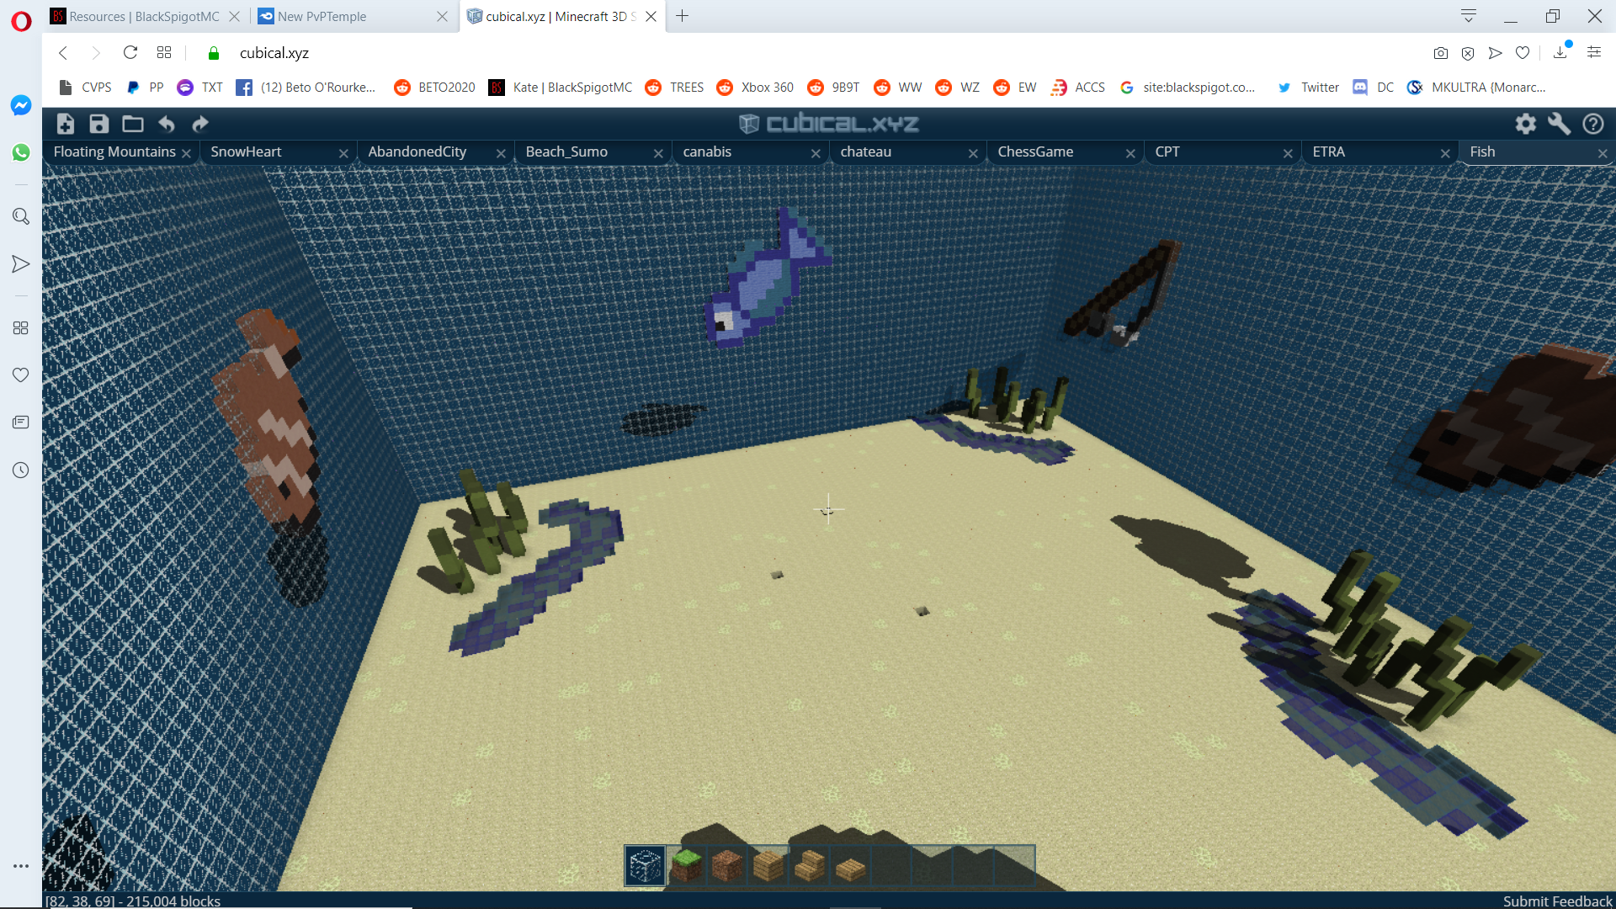Select the glass block hotbar slot
Screen dimensions: 1616x909
click(x=645, y=865)
